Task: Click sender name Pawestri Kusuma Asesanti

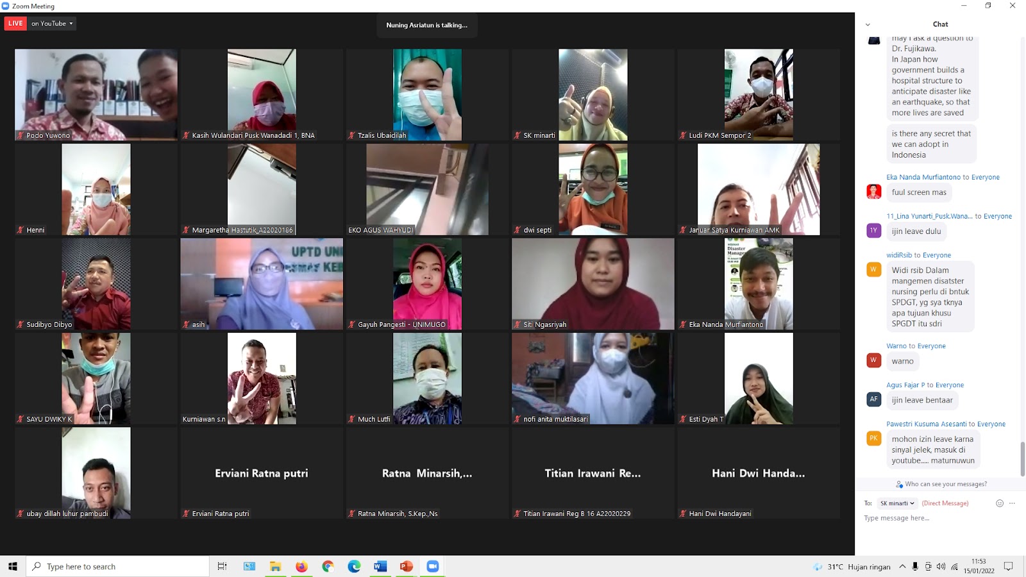Action: pyautogui.click(x=926, y=424)
